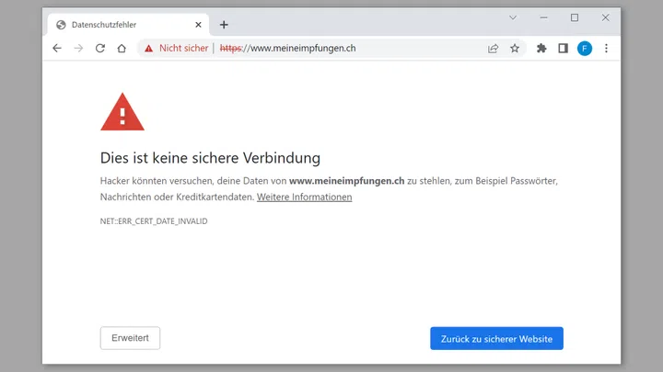Select the Datenschutzfehler tab
The width and height of the screenshot is (663, 372).
(129, 25)
